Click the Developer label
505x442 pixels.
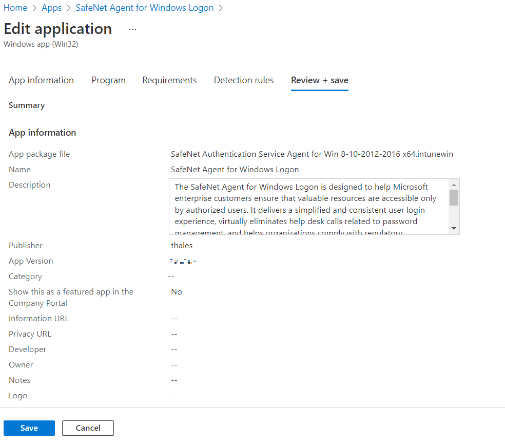click(x=27, y=349)
